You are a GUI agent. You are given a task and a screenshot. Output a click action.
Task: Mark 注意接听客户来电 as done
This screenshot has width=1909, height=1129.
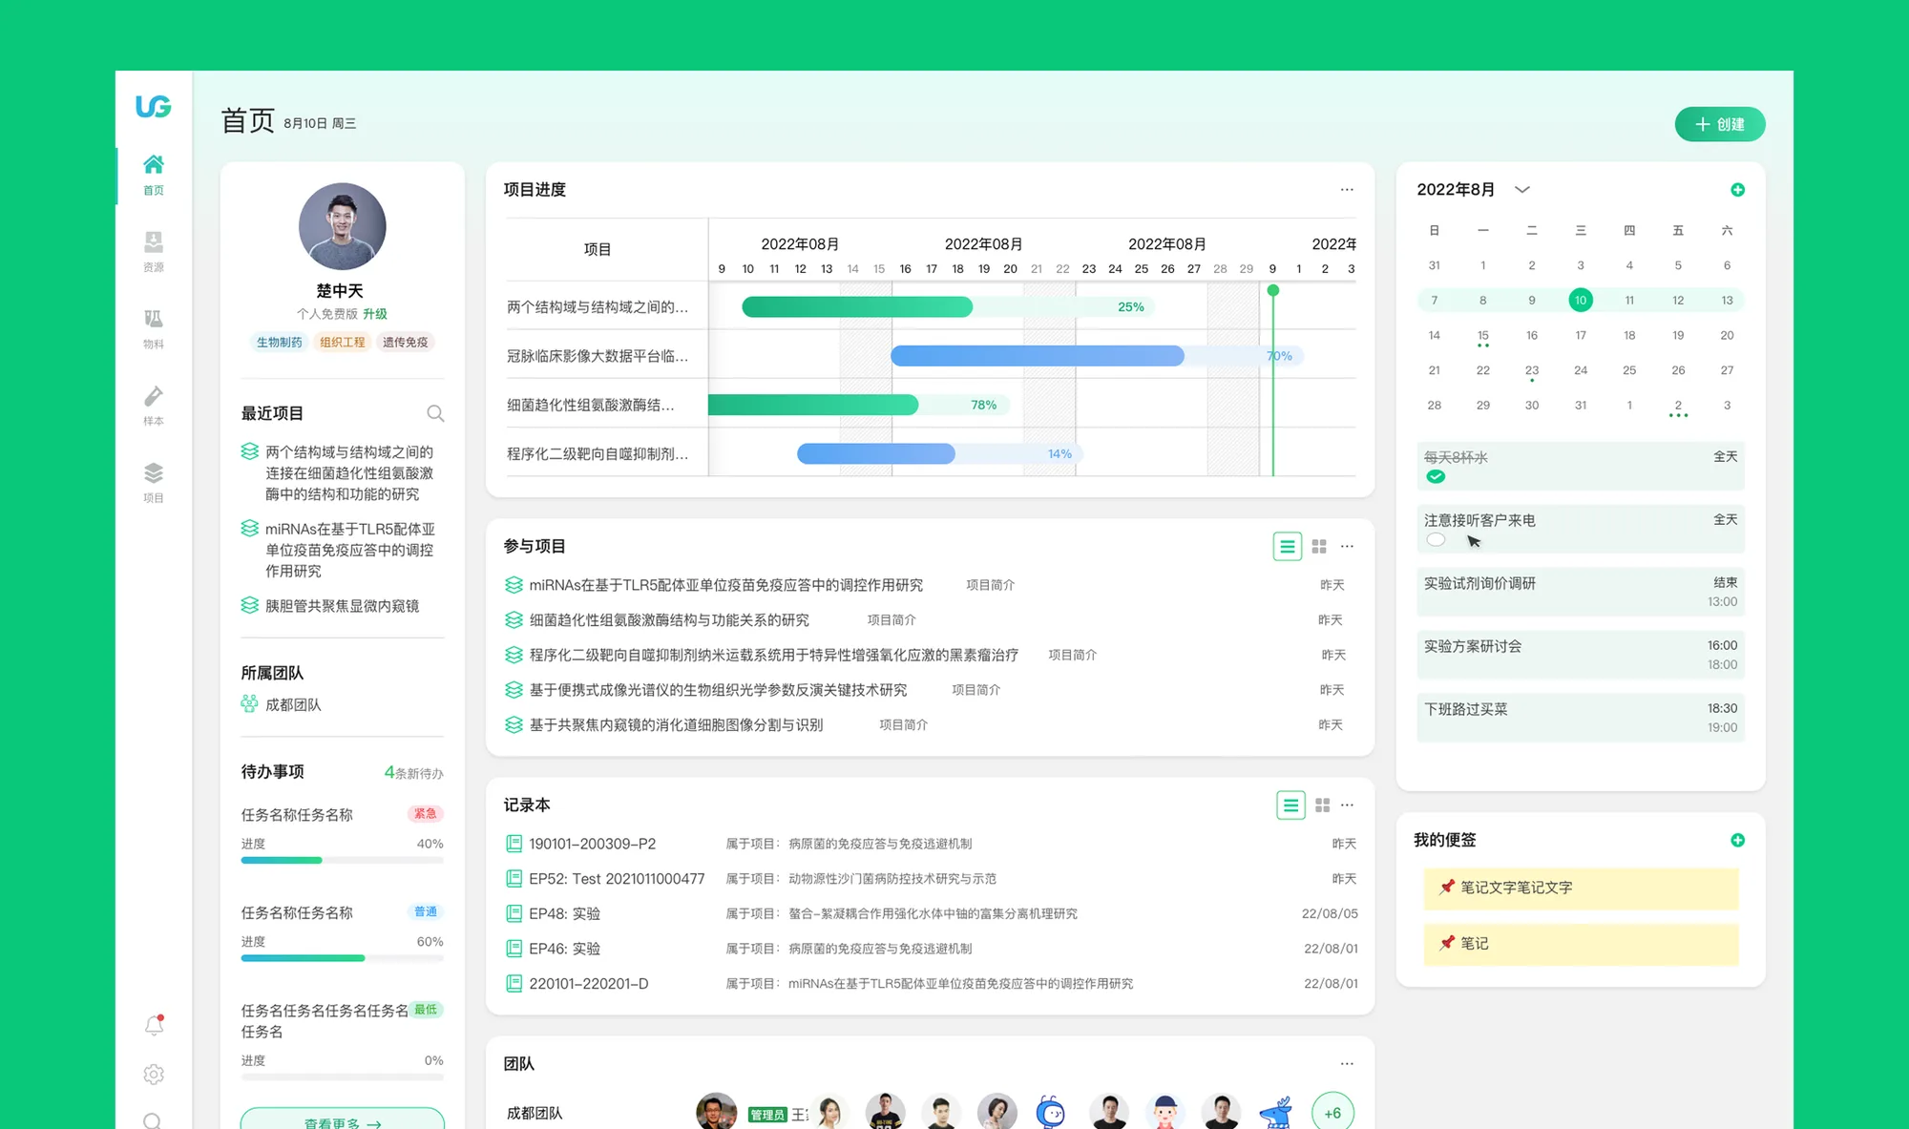tap(1436, 540)
